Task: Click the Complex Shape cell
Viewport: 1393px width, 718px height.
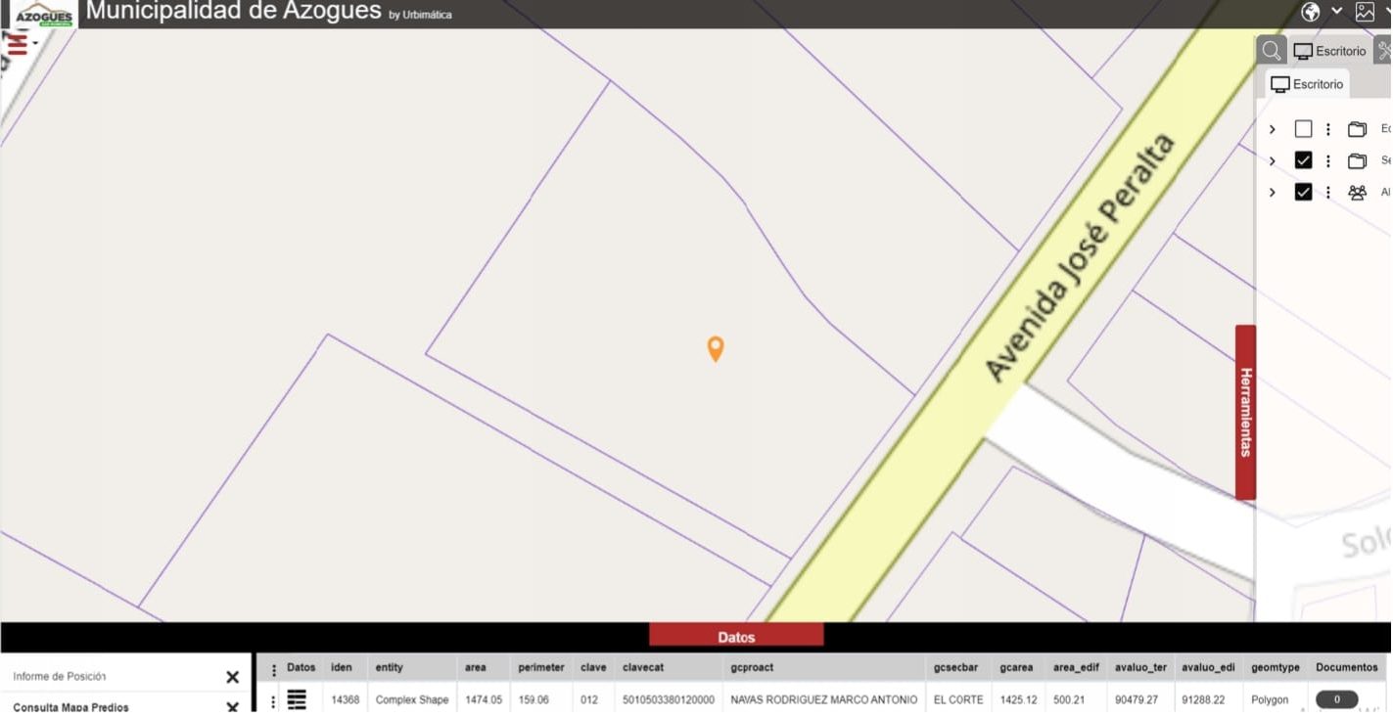Action: coord(412,699)
